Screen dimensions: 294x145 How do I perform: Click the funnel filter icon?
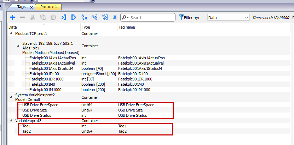[181, 17]
